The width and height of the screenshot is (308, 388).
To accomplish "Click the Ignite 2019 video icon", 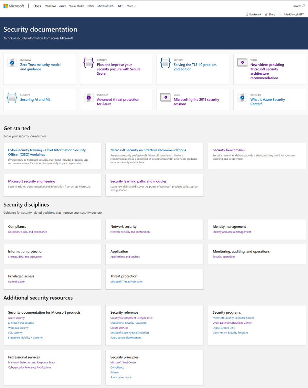I will (165, 98).
